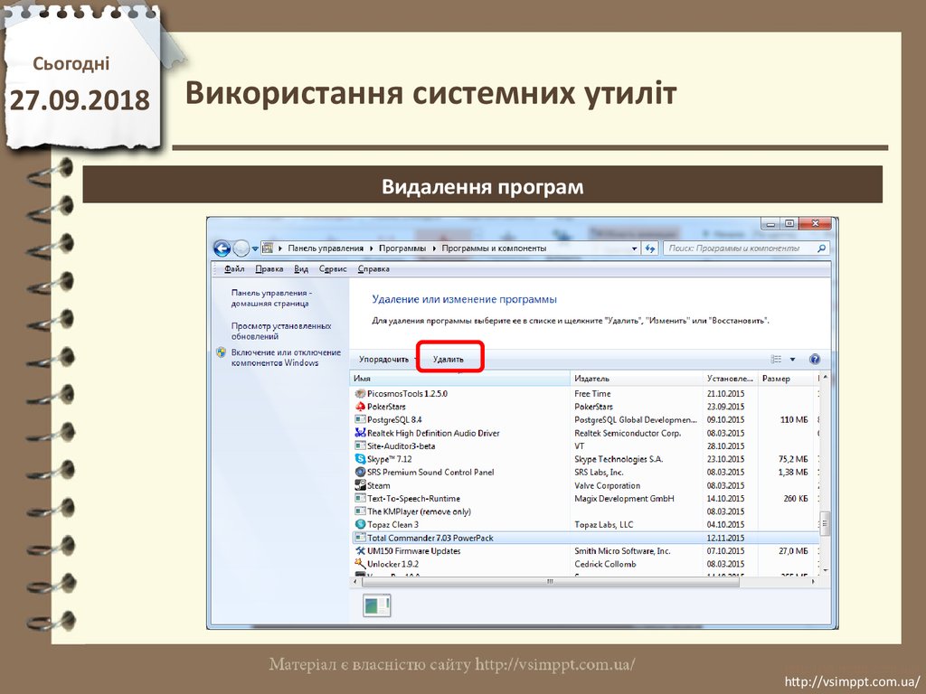This screenshot has width=926, height=694.
Task: Select the Steam icon in program list
Action: click(360, 485)
